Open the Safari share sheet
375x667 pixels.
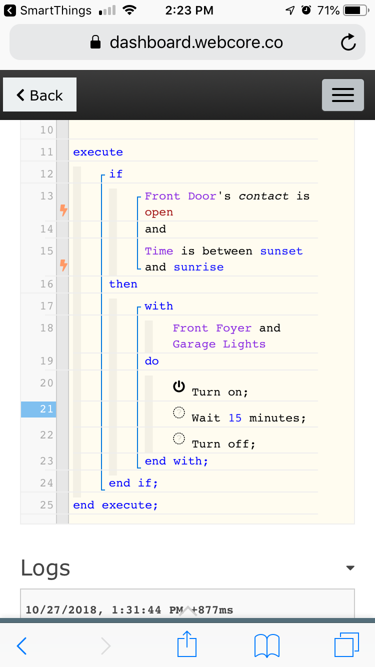(x=187, y=644)
